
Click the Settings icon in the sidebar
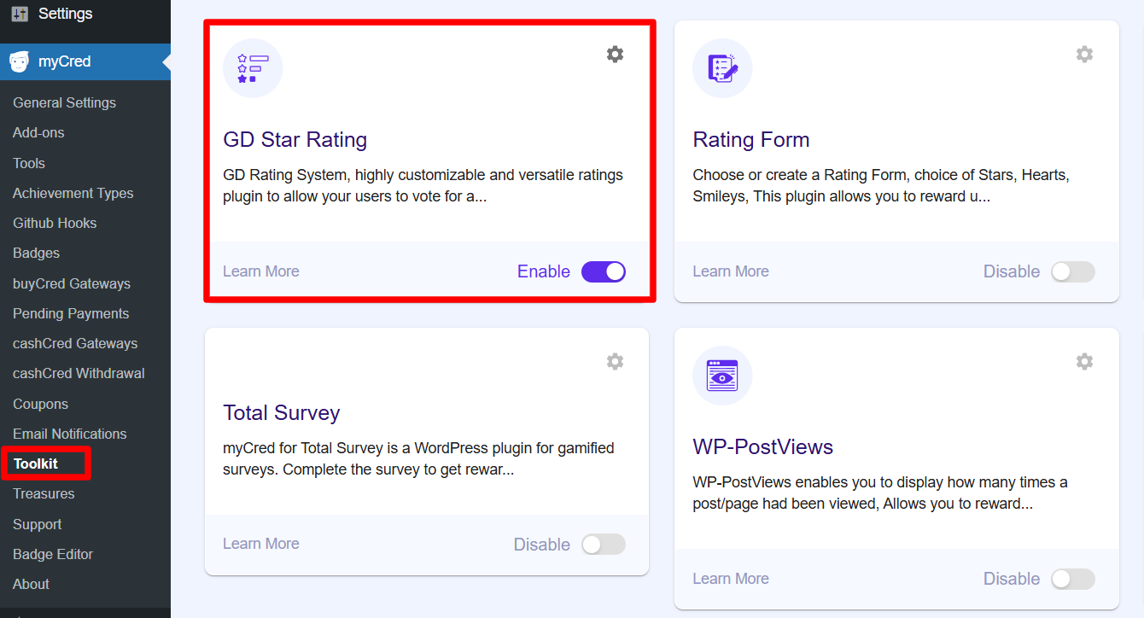pos(20,14)
